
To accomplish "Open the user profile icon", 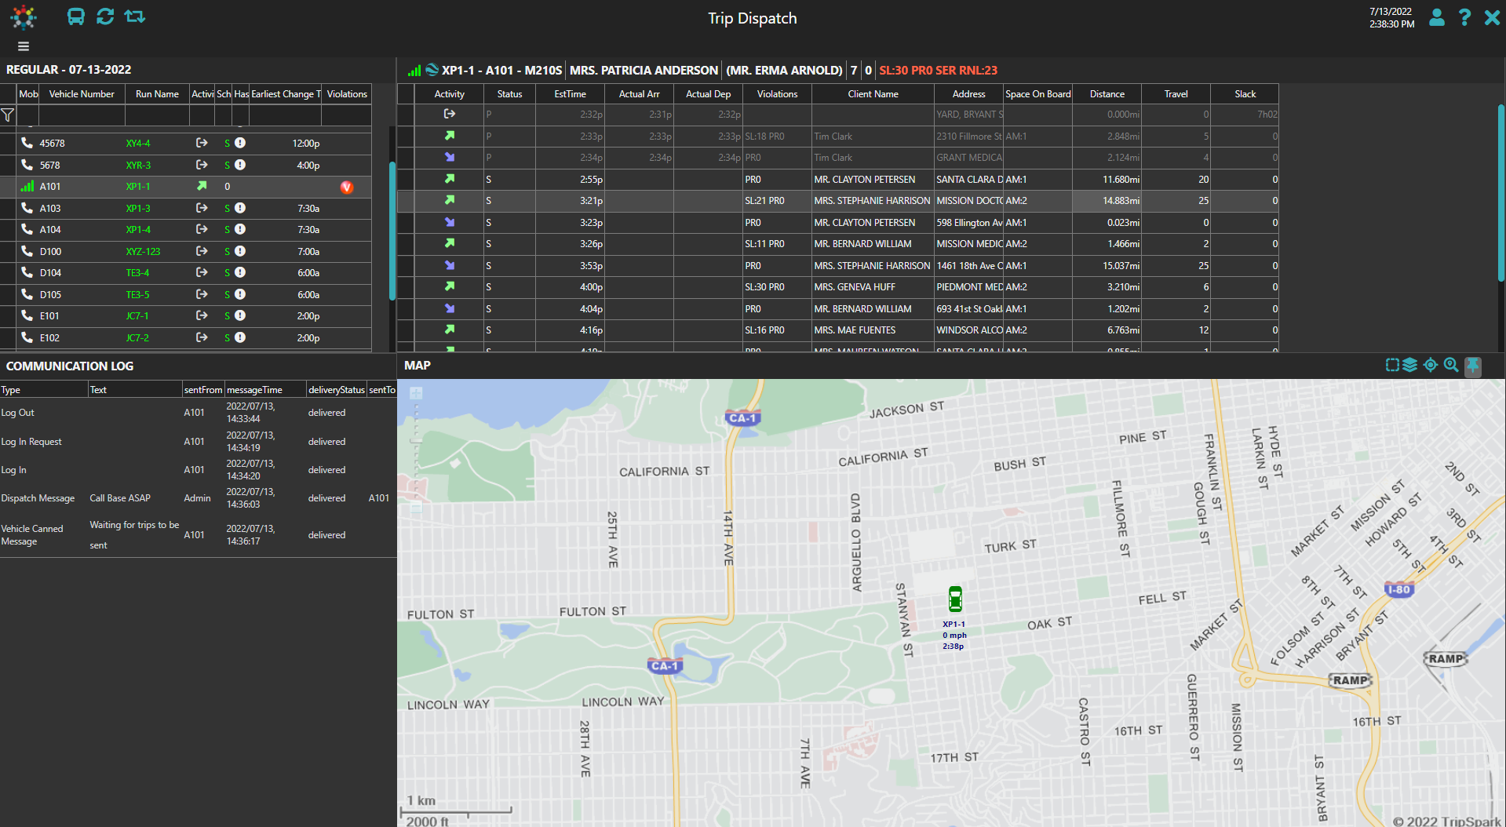I will point(1437,17).
